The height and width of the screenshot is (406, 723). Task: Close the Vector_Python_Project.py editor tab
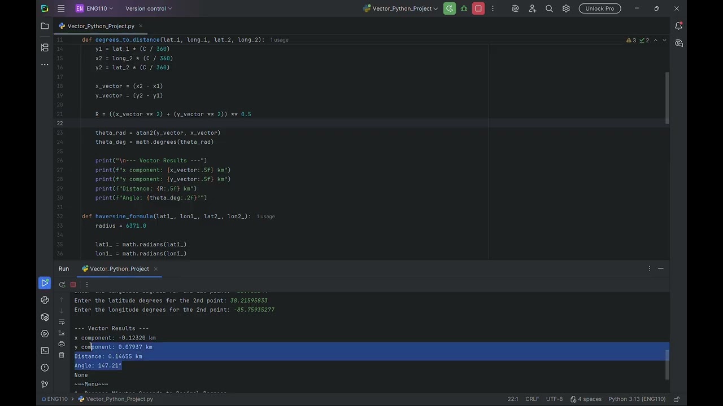[141, 26]
